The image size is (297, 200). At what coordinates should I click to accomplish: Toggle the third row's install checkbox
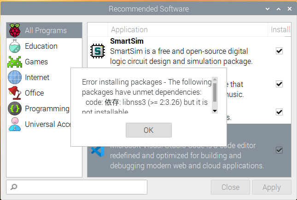(x=279, y=112)
